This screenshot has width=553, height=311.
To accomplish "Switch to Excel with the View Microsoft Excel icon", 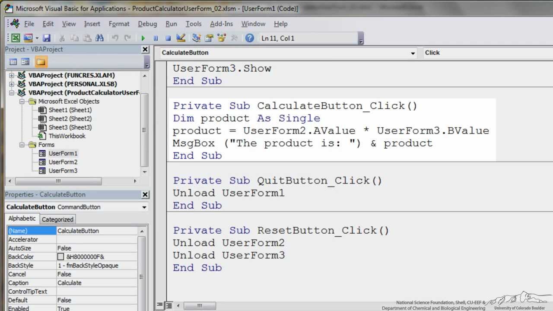I will pyautogui.click(x=15, y=38).
